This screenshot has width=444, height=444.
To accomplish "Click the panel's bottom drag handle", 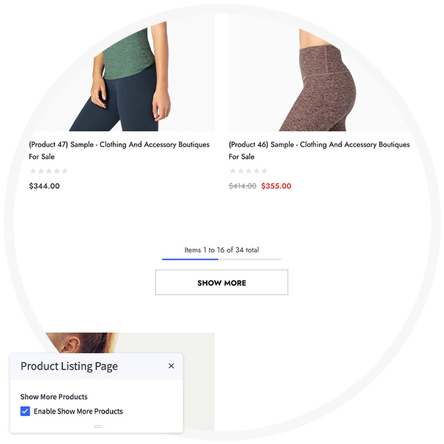I will [97, 426].
